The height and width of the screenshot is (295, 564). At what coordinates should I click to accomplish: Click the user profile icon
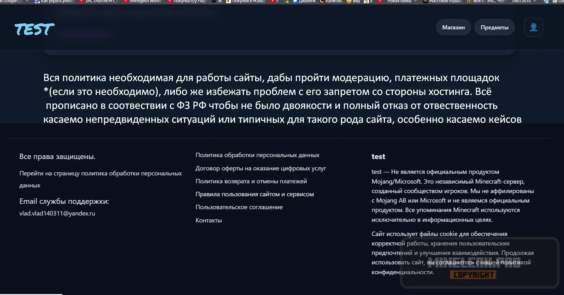[533, 27]
